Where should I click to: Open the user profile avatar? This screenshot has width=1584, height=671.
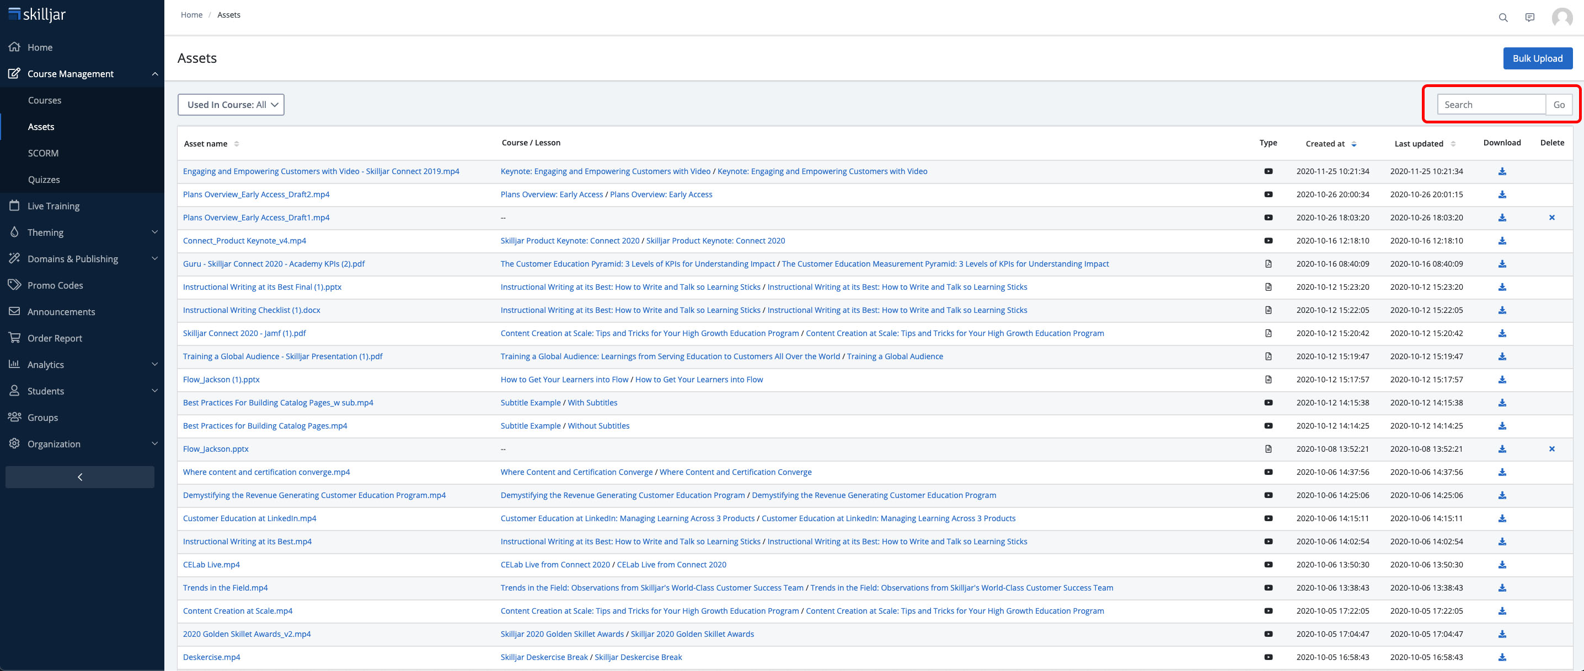pyautogui.click(x=1562, y=18)
